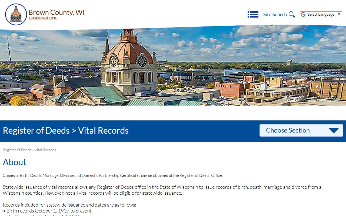Image resolution: width=346 pixels, height=216 pixels.
Task: Click the 'Established 1818' text
Action: coord(43,18)
